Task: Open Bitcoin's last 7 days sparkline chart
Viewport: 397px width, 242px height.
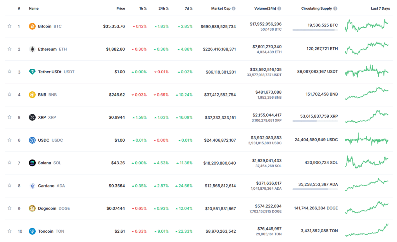Action: 367,26
